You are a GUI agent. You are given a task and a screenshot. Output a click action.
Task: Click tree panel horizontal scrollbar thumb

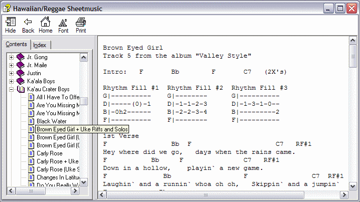[x=31, y=191]
